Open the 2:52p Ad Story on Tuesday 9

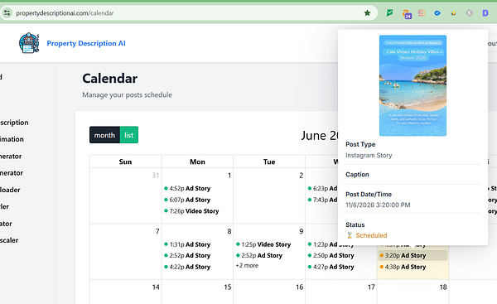point(259,255)
